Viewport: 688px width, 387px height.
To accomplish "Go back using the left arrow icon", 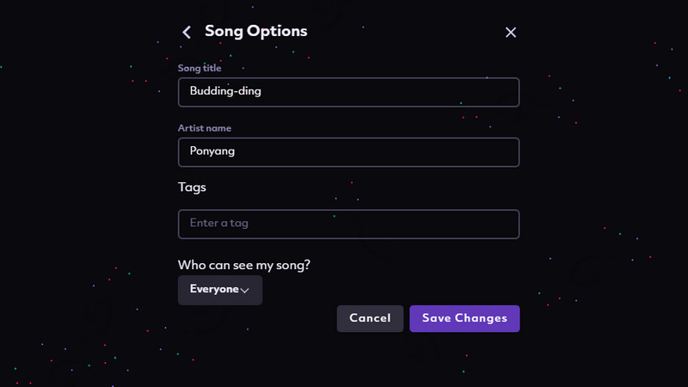I will [x=187, y=32].
